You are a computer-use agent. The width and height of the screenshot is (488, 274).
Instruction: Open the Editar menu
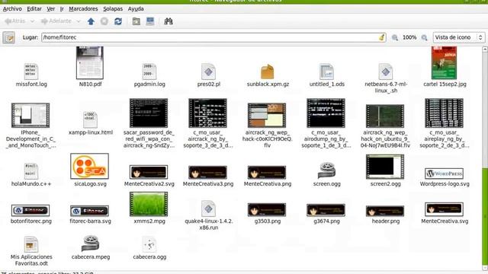coord(34,8)
